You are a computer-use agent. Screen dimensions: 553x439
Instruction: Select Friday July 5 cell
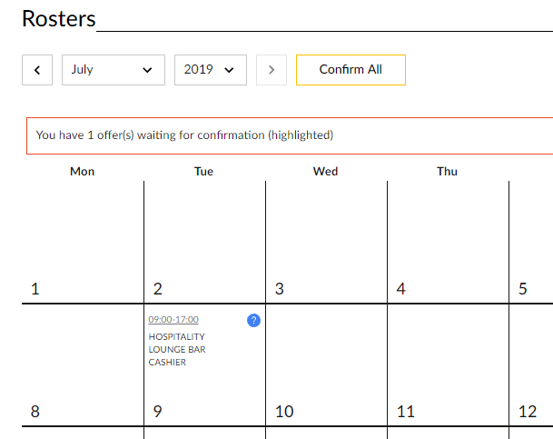531,242
